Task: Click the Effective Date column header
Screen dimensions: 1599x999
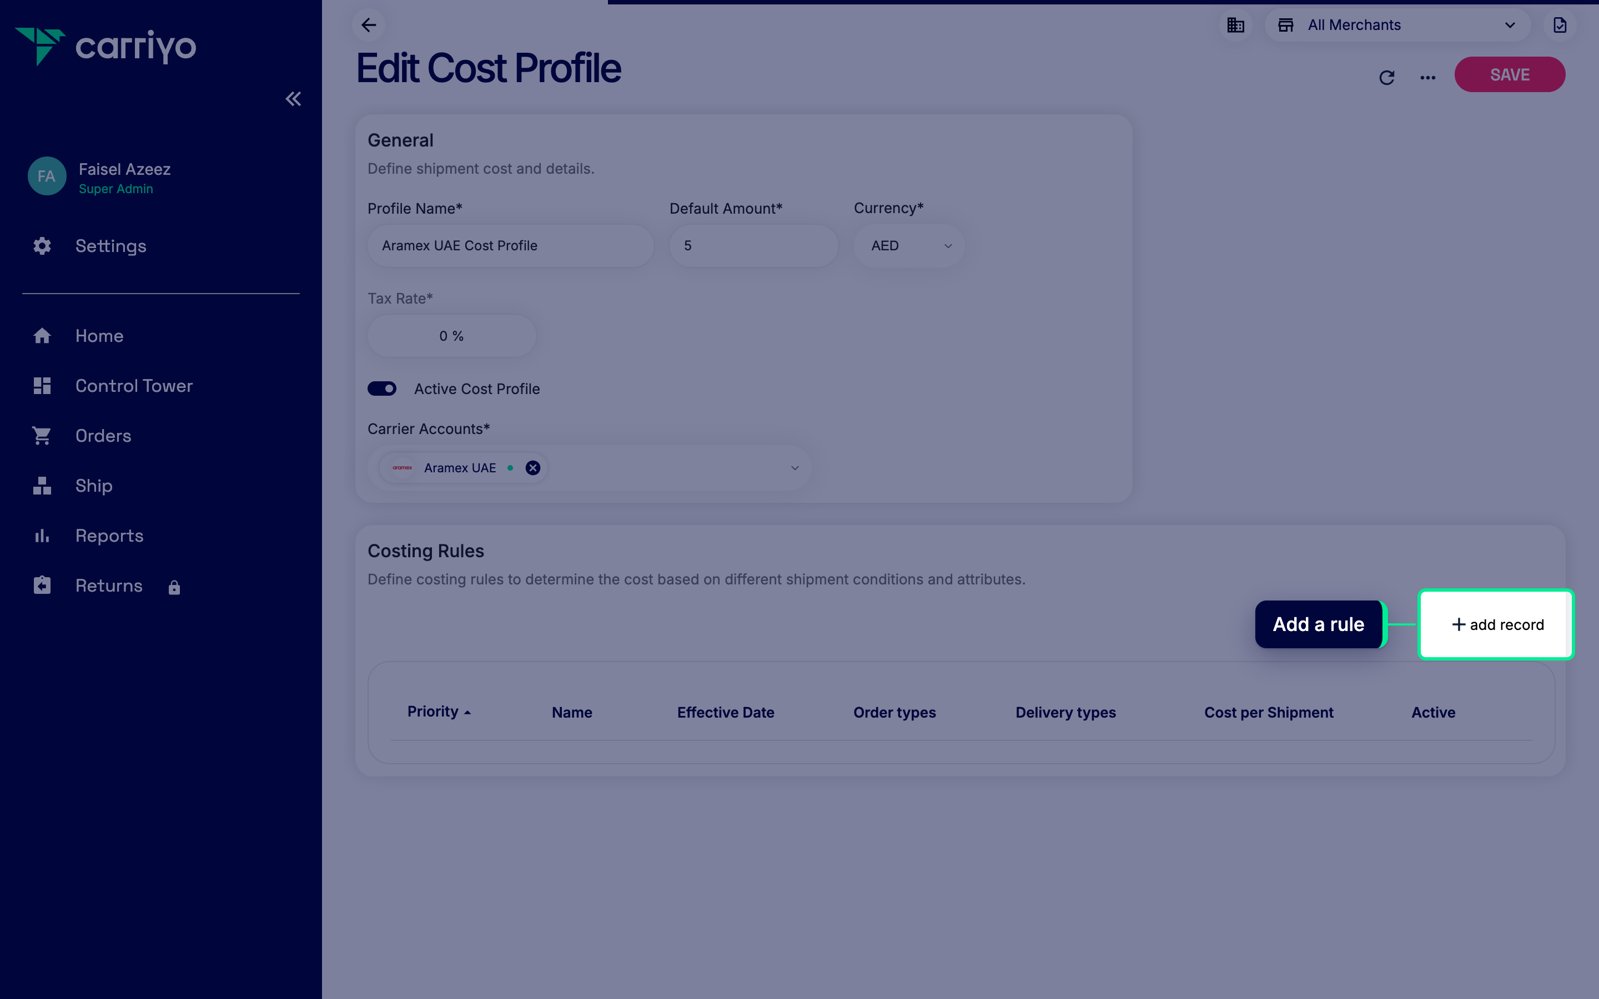Action: click(726, 712)
